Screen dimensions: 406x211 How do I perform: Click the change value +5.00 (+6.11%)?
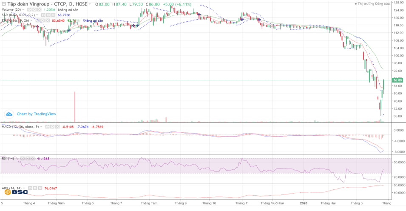[177, 4]
